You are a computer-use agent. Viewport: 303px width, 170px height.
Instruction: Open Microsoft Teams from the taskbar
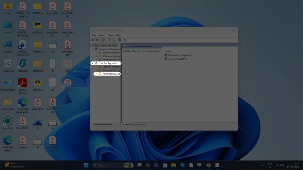(156, 165)
